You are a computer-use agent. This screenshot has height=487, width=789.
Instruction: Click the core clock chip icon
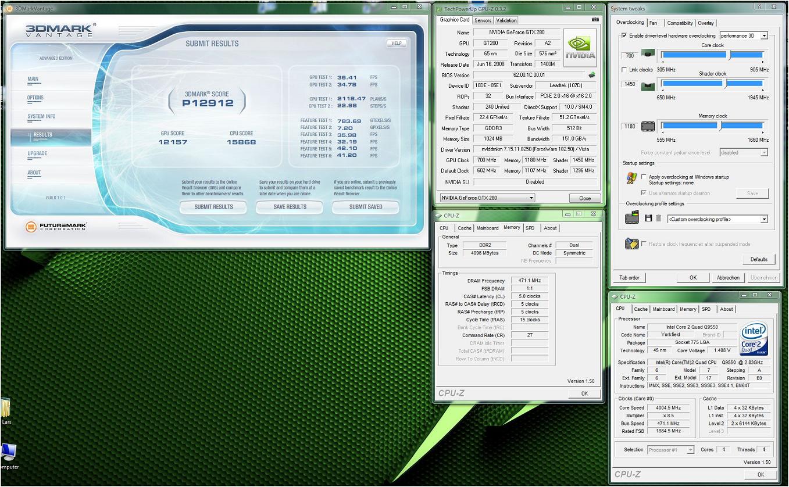coord(648,55)
